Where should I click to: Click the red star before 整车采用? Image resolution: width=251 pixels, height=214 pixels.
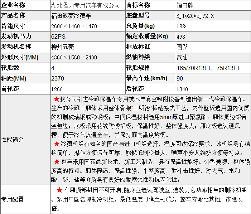click(57, 162)
